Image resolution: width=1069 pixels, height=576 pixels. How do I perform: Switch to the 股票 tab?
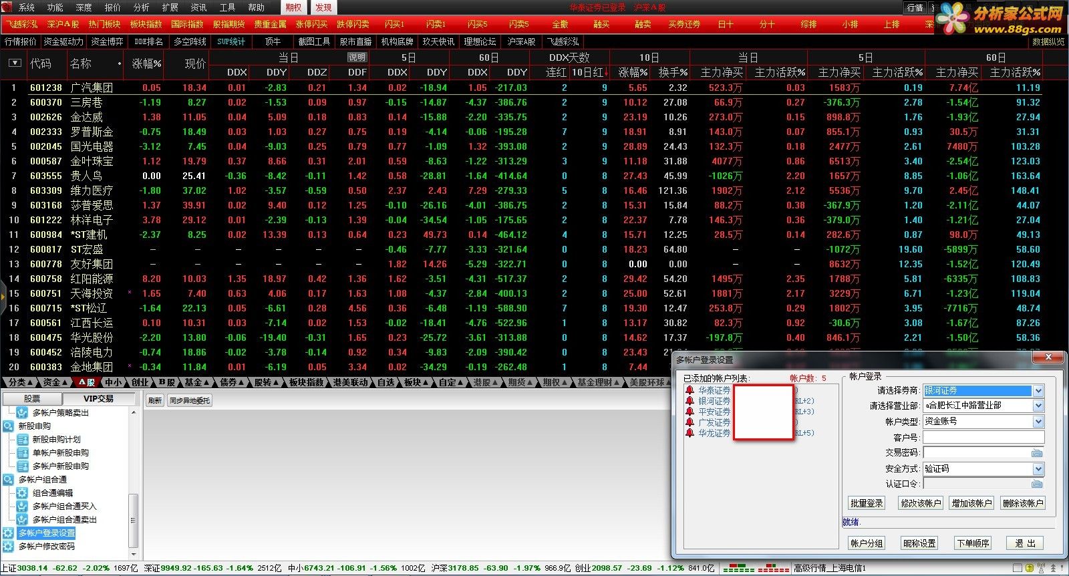pyautogui.click(x=32, y=399)
